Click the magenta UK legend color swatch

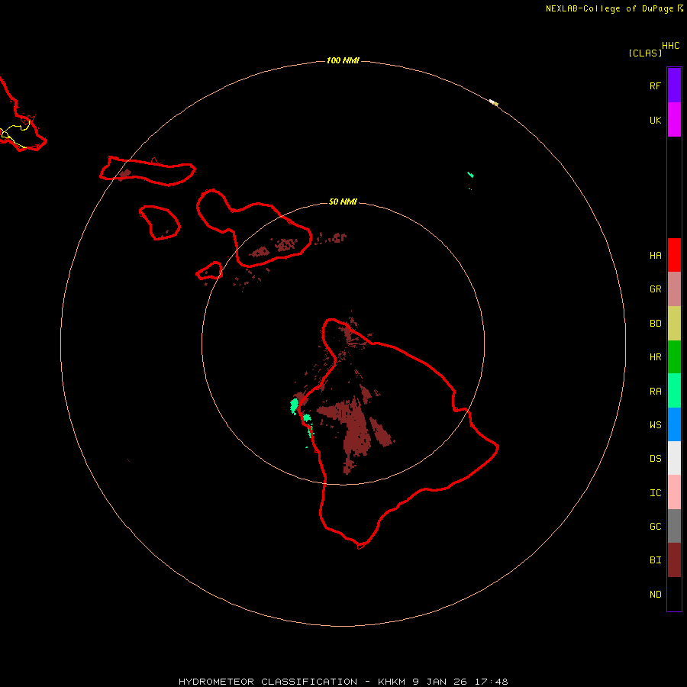click(674, 120)
